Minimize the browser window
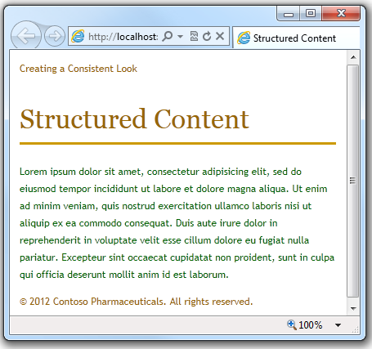372x349 pixels. point(289,13)
